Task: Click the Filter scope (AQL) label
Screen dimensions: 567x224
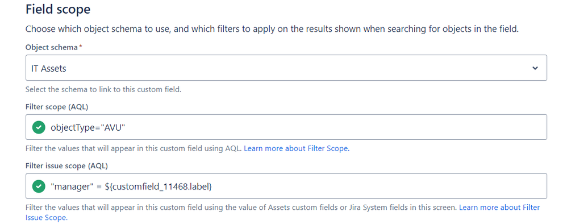Action: [x=57, y=107]
